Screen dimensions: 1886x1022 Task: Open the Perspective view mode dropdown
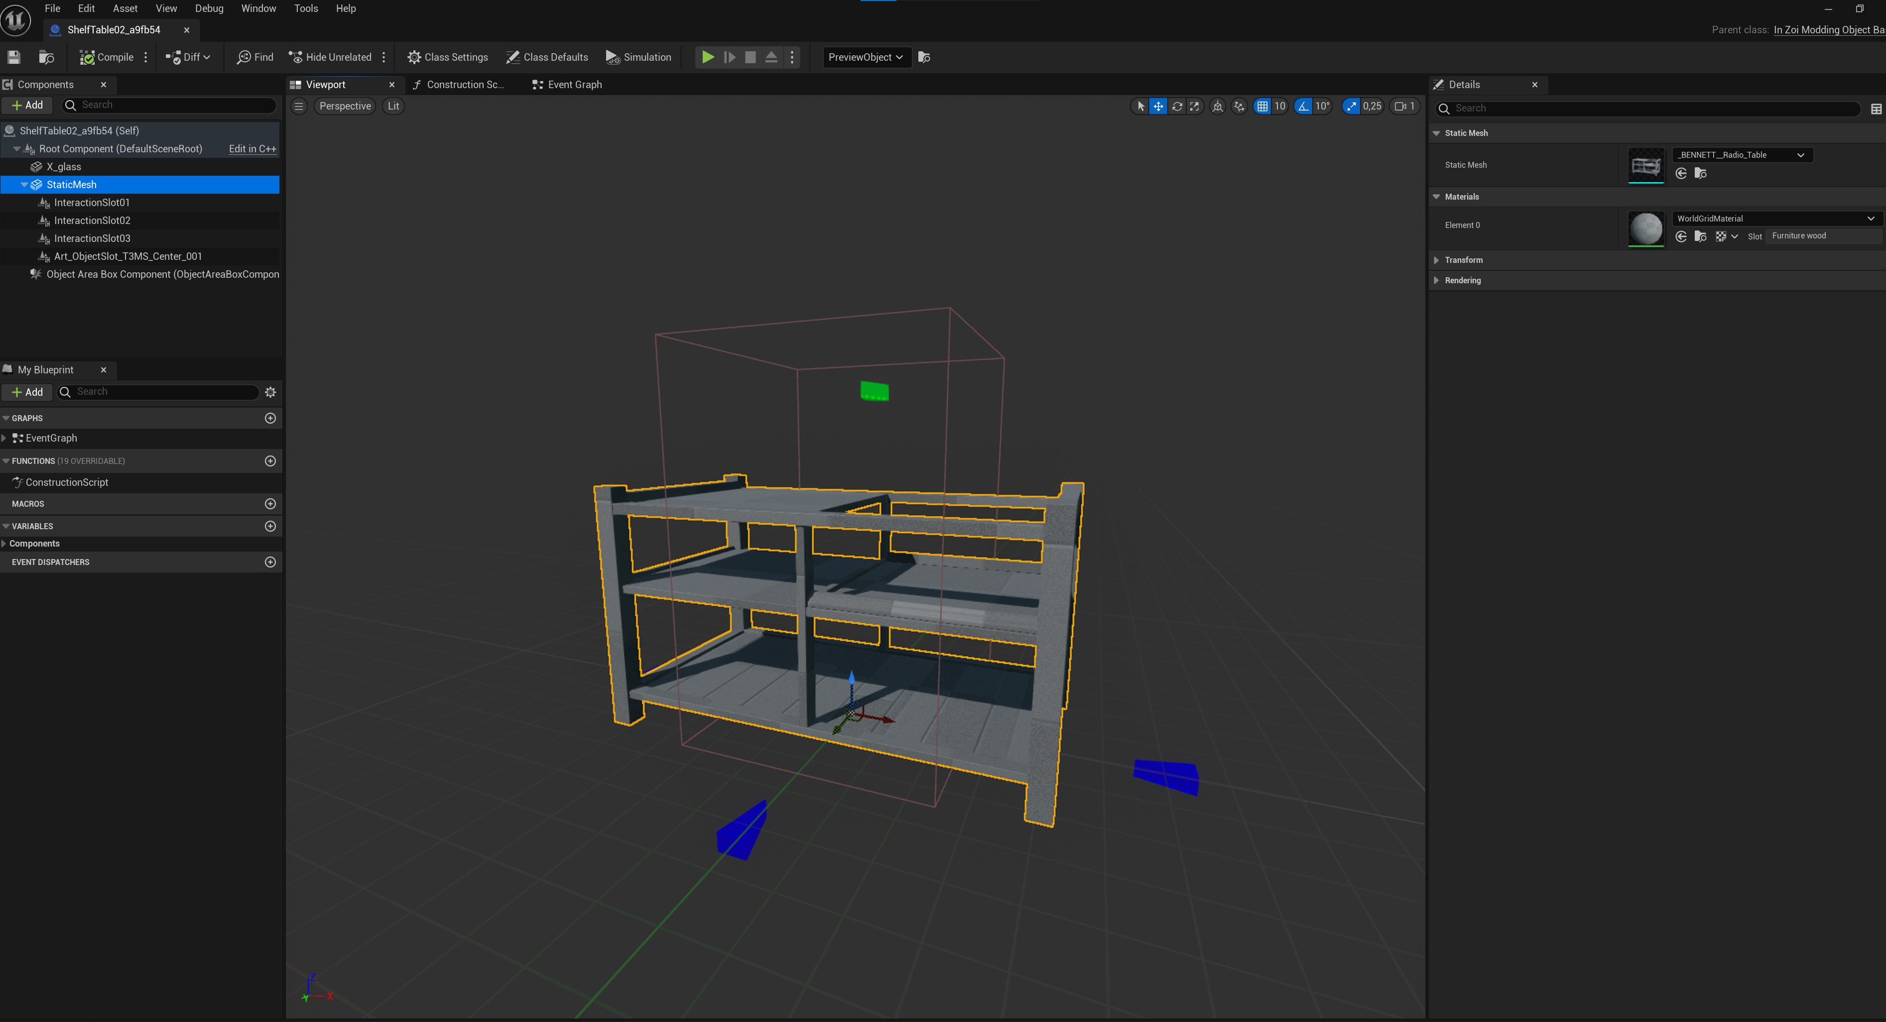[345, 106]
